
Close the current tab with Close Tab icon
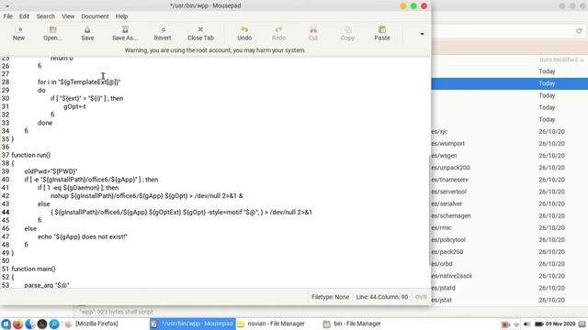pyautogui.click(x=200, y=33)
